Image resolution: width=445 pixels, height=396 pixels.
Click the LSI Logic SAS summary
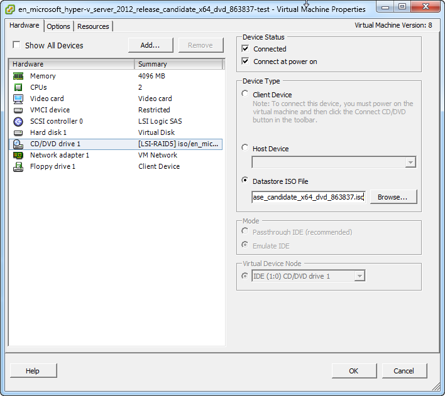(x=160, y=121)
